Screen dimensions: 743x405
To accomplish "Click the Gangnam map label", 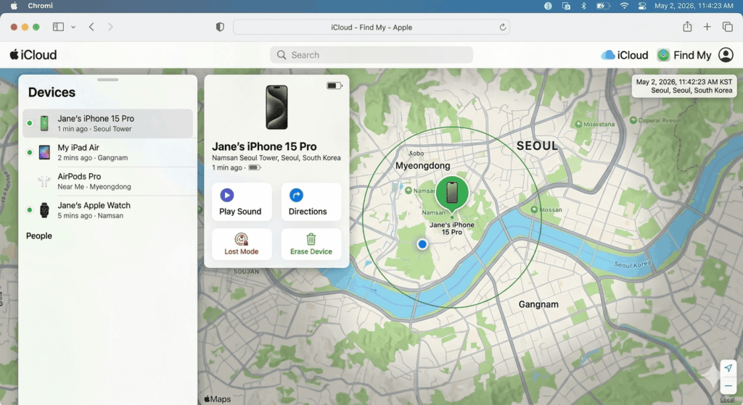I will click(538, 304).
